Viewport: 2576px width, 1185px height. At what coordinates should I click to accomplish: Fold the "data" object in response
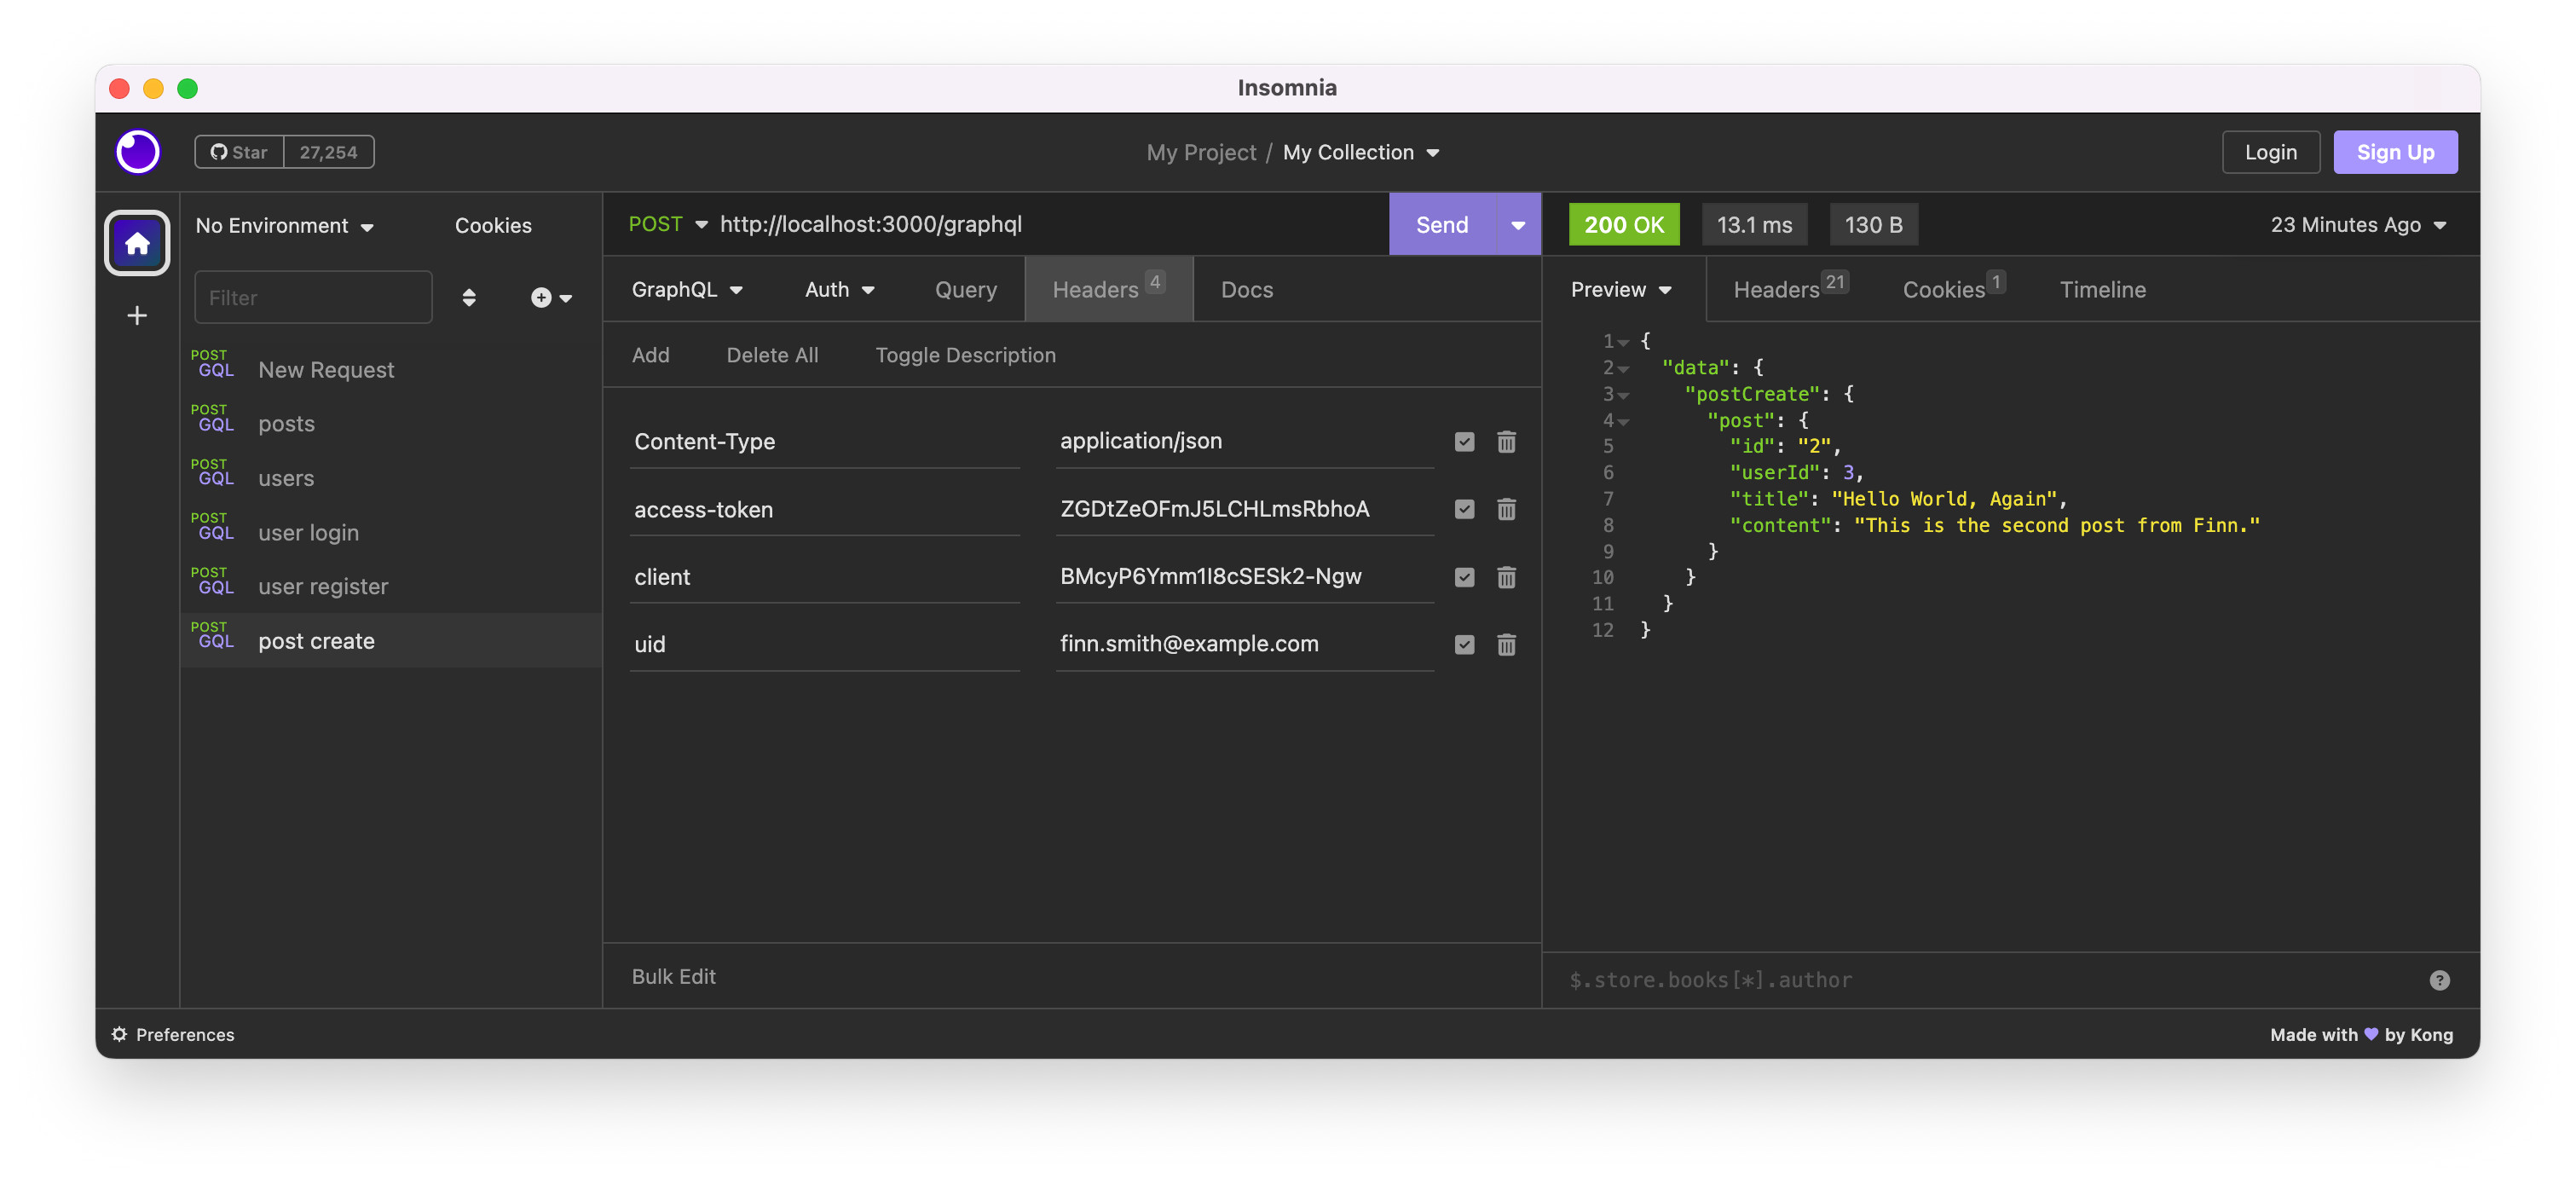(1624, 368)
